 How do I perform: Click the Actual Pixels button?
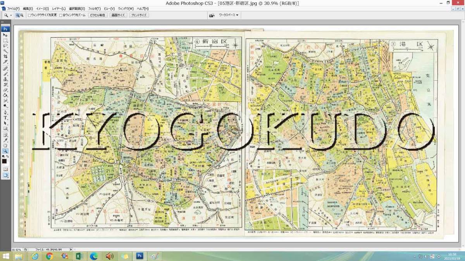pos(97,15)
